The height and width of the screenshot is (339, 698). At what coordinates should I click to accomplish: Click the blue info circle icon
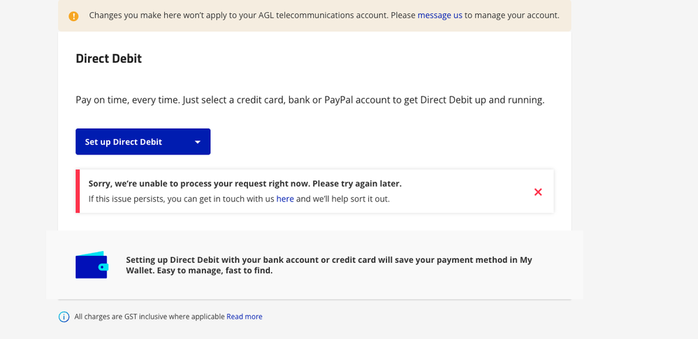64,317
